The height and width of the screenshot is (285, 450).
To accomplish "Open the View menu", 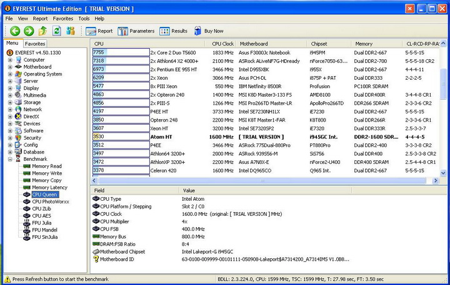I will click(x=23, y=19).
